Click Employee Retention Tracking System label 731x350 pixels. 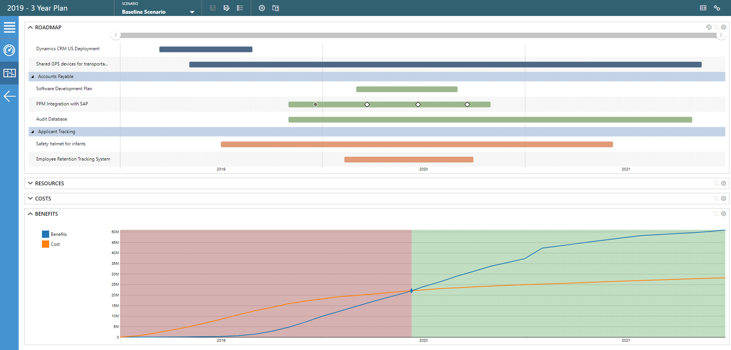73,159
